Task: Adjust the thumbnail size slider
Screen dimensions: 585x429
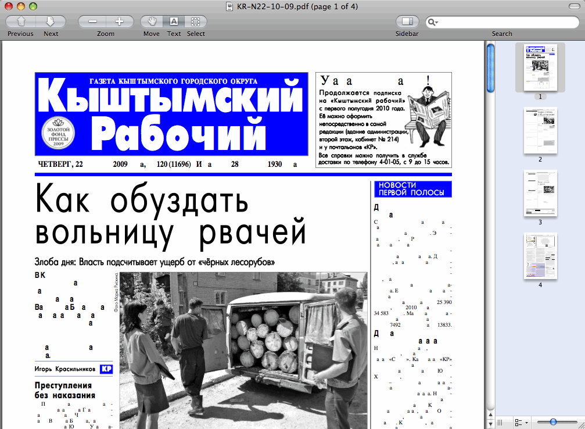Action: (553, 422)
